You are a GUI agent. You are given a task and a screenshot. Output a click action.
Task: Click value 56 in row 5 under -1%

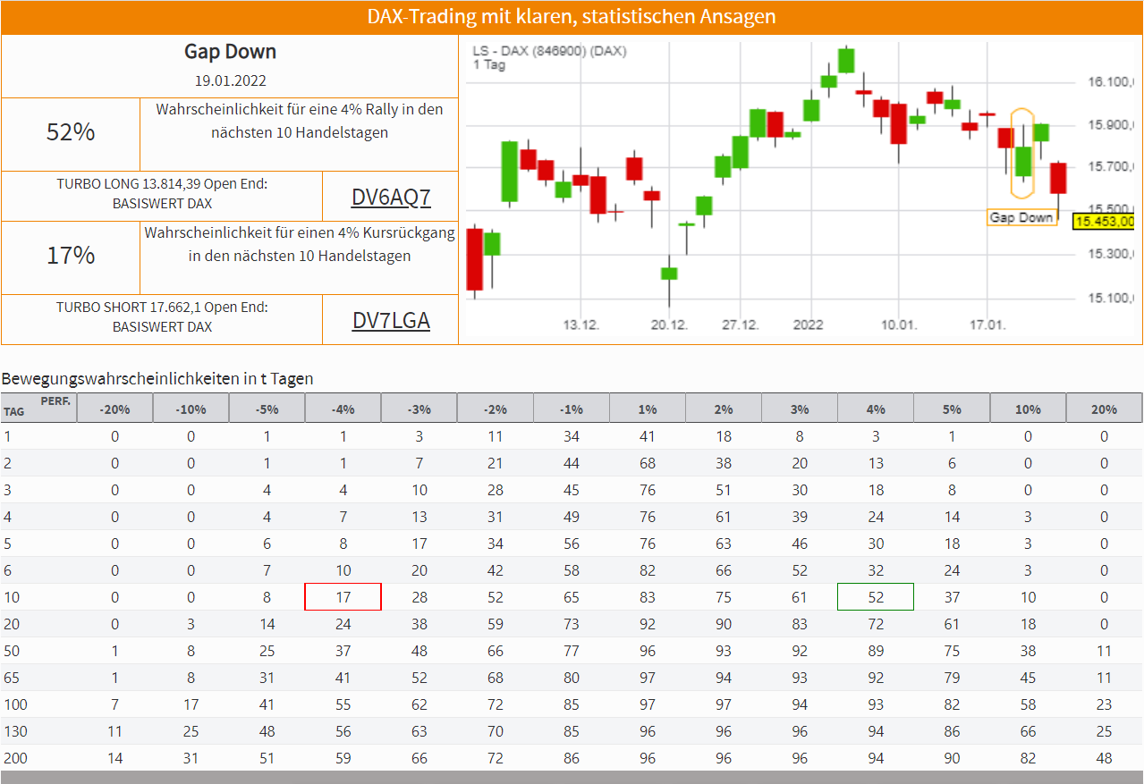[572, 544]
